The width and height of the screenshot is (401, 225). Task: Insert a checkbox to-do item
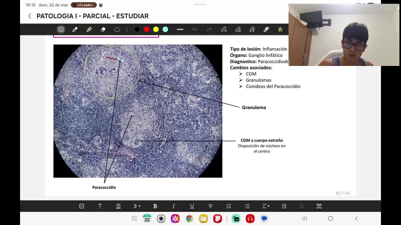click(81, 206)
